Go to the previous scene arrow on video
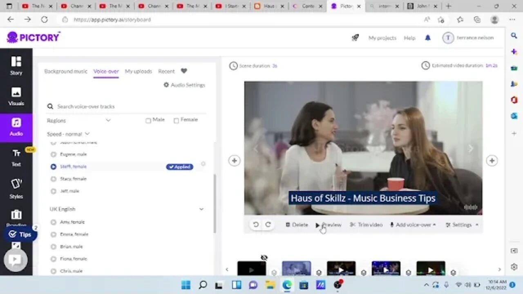The image size is (523, 294). [x=255, y=149]
